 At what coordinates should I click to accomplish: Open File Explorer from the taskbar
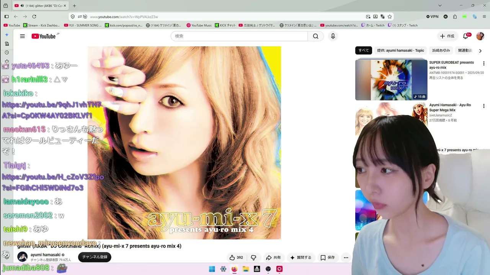246,269
